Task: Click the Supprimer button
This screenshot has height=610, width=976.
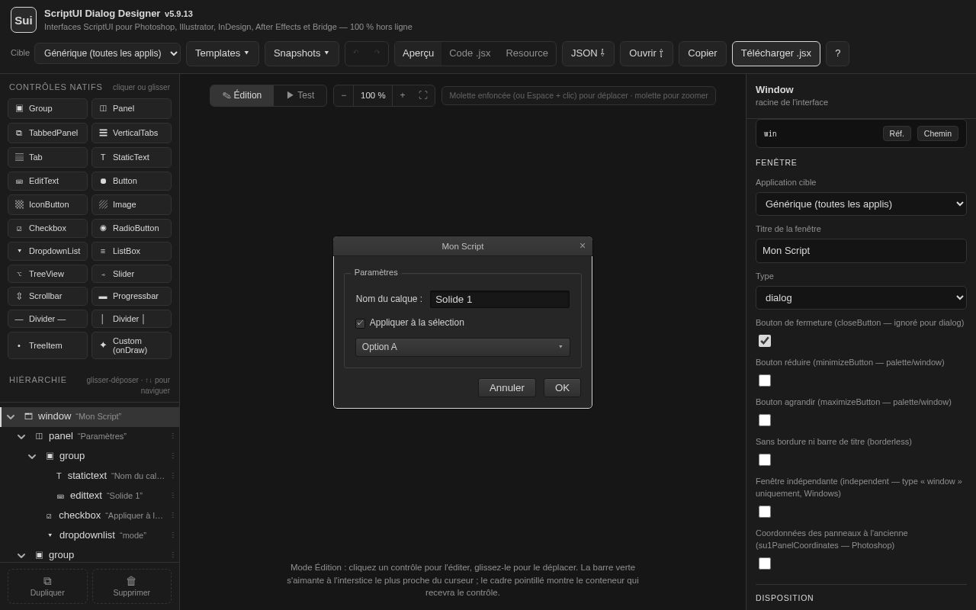Action: click(x=132, y=586)
